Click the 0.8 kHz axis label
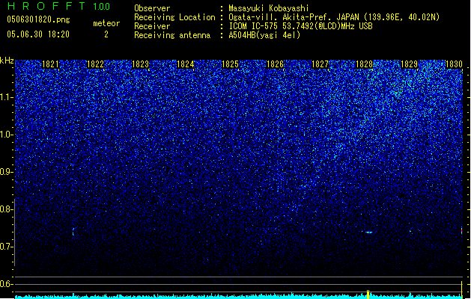 [7, 209]
